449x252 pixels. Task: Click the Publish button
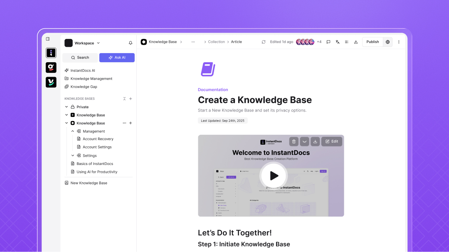(x=373, y=42)
